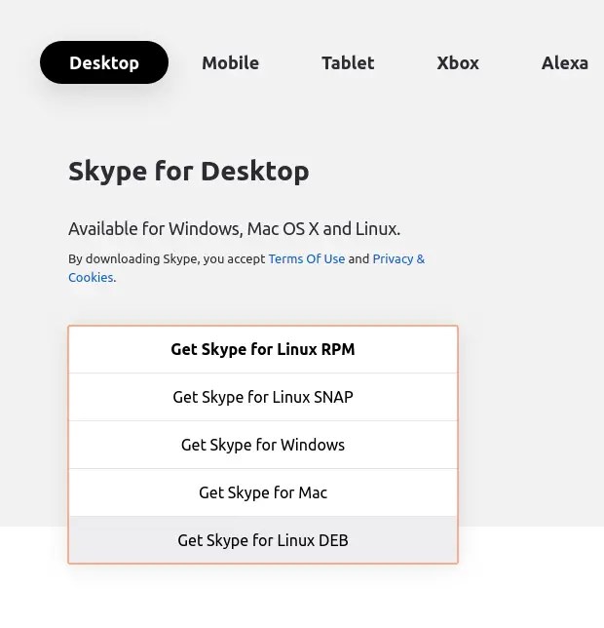This screenshot has height=628, width=604.
Task: Select the Desktop tab
Action: [104, 62]
